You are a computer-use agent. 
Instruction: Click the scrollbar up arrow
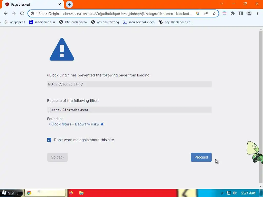[x=261, y=29]
